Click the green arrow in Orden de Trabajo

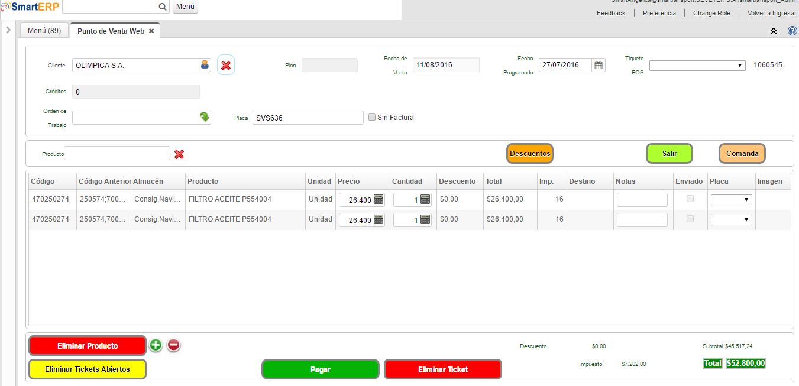205,117
